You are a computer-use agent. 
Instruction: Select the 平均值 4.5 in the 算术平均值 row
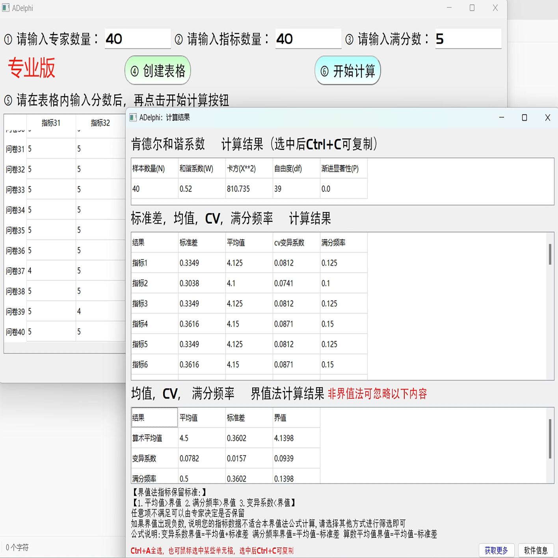click(202, 438)
